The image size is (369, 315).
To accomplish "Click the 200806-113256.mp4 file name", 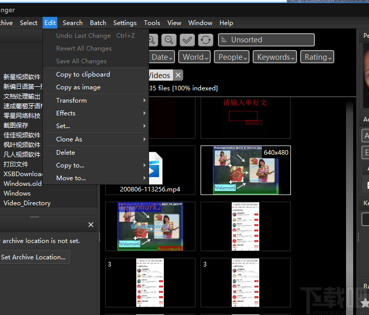I will [x=150, y=189].
